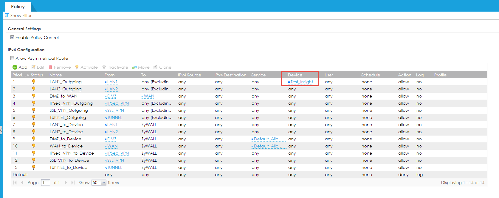Viewport: 499px width, 198px height.
Task: Click the Activate lightbulb icon
Action: 77,67
